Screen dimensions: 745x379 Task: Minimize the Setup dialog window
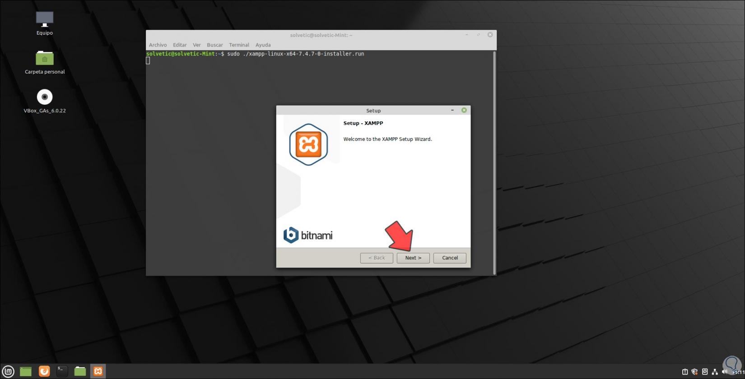[452, 110]
